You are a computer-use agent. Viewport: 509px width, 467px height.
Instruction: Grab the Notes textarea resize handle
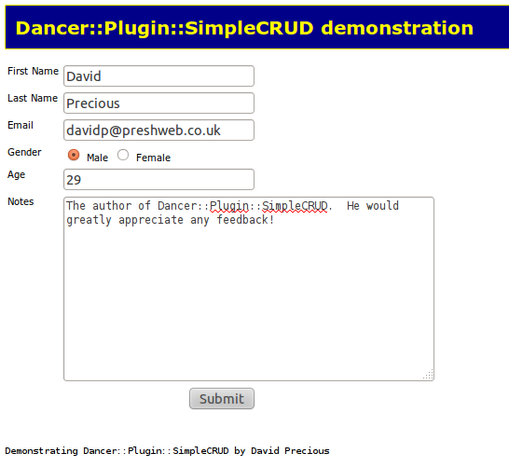point(429,375)
